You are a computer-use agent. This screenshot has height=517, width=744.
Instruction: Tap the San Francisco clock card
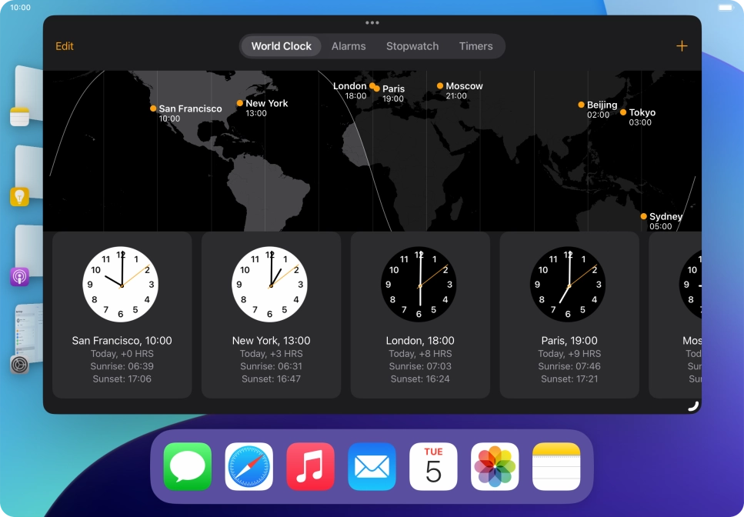pos(121,315)
